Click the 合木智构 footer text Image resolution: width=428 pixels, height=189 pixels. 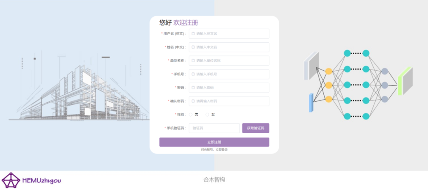(214, 180)
